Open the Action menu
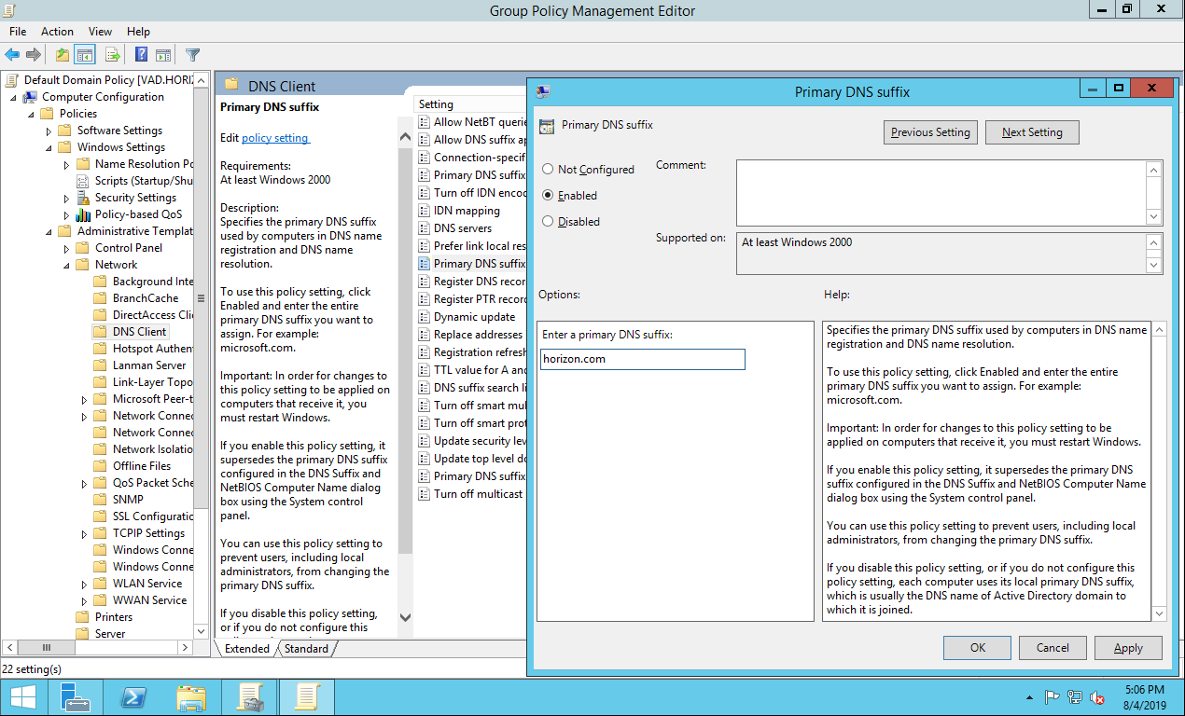The height and width of the screenshot is (716, 1185). click(57, 32)
